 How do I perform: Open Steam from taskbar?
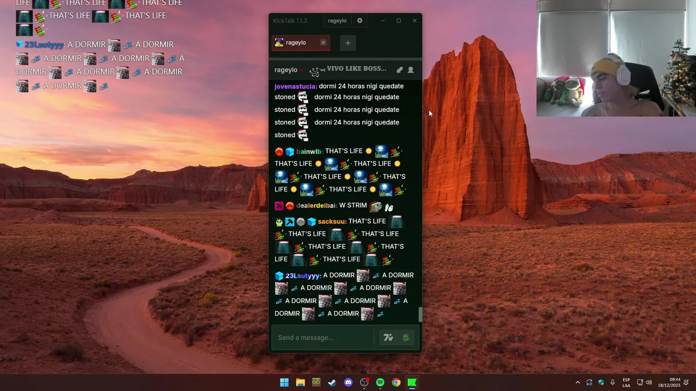click(x=332, y=382)
